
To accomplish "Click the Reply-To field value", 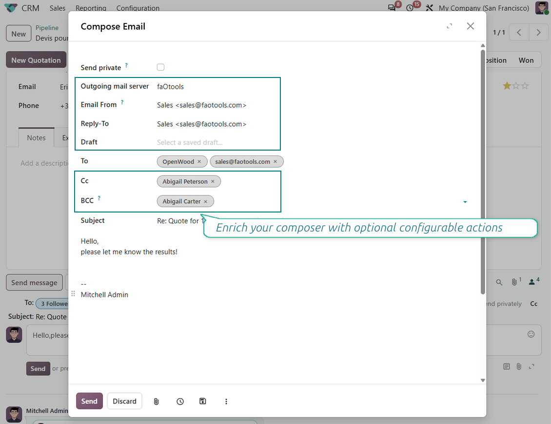I will (x=201, y=124).
